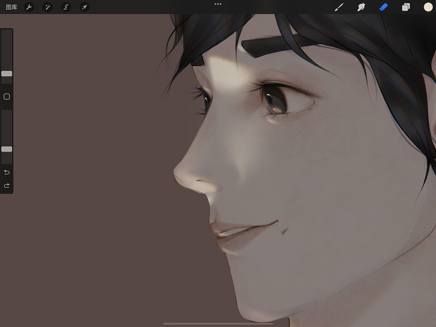Open the Actions wrench menu

pos(29,7)
